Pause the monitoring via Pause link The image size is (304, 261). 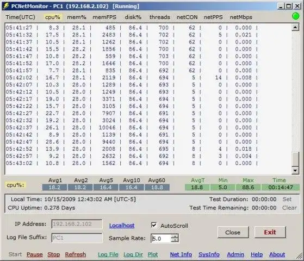click(35, 254)
